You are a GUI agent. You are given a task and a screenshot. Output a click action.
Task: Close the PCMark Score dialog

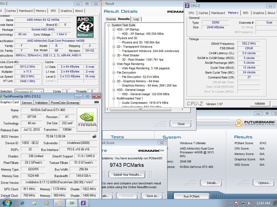click(162, 143)
